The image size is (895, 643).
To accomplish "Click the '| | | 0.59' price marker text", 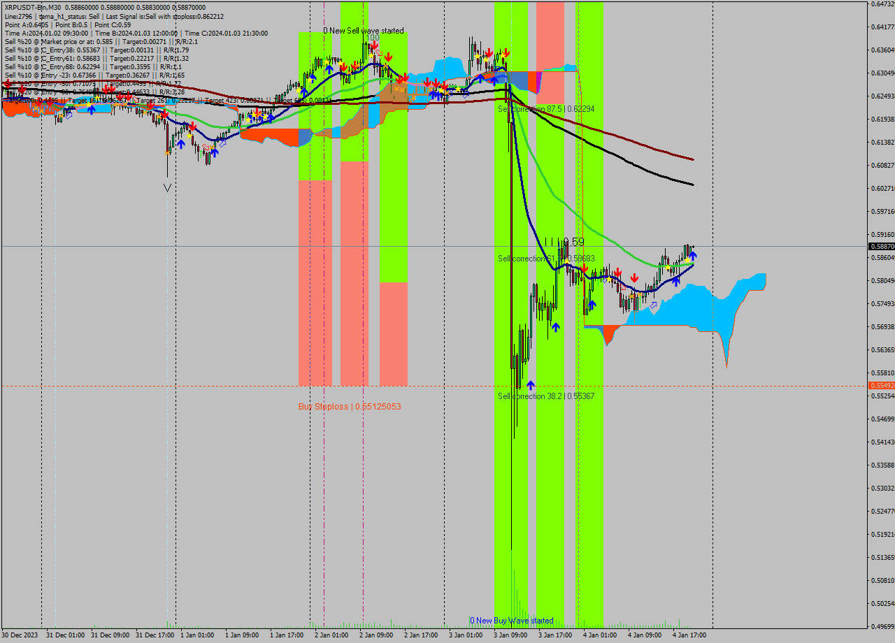I will [564, 242].
